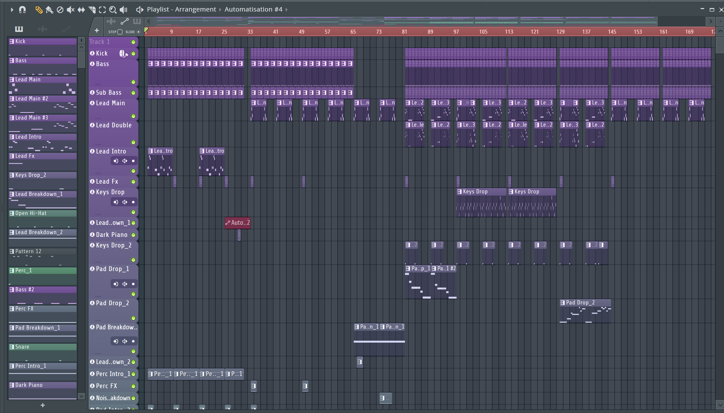Focus automation clips with the line icon
This screenshot has height=413, width=724.
click(x=125, y=21)
